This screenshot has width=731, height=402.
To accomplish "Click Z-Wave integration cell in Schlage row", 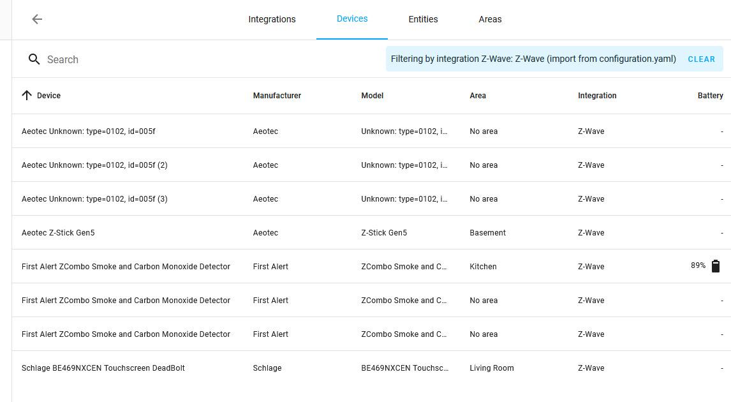I will coord(591,368).
